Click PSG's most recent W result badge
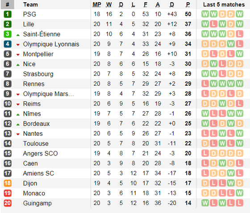Viewport: 250px width, 213px height. [239, 14]
